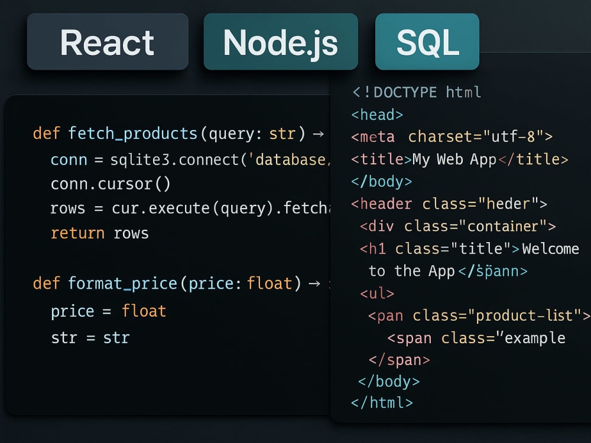Click the 'str = str' line

click(x=90, y=337)
